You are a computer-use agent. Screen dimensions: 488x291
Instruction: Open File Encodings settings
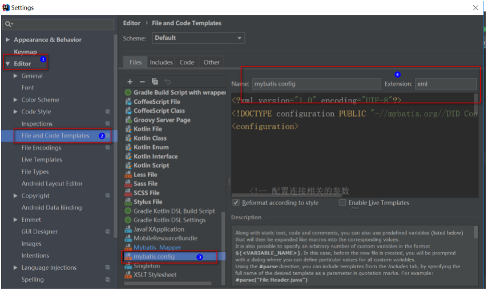point(42,148)
